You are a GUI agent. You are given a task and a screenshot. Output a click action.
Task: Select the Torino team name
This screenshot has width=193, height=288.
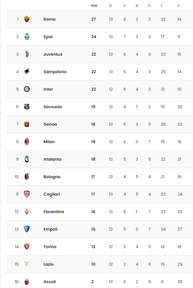click(50, 247)
